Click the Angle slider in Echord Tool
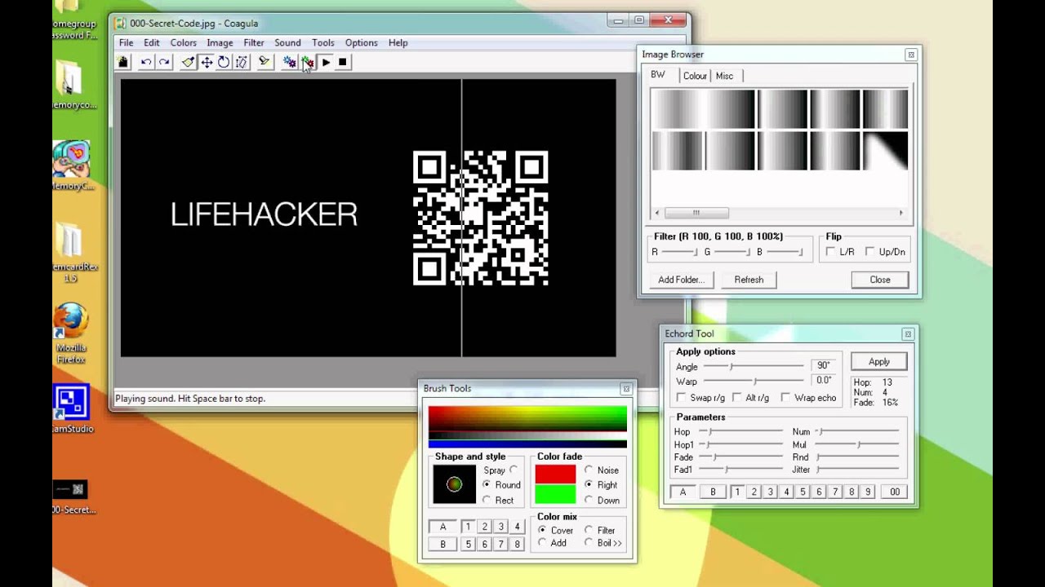Image resolution: width=1045 pixels, height=587 pixels. pos(754,366)
